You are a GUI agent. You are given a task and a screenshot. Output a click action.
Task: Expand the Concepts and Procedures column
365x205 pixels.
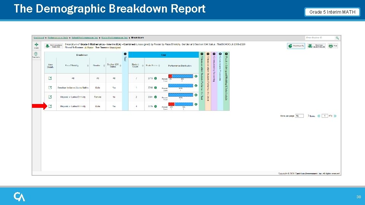[220, 54]
